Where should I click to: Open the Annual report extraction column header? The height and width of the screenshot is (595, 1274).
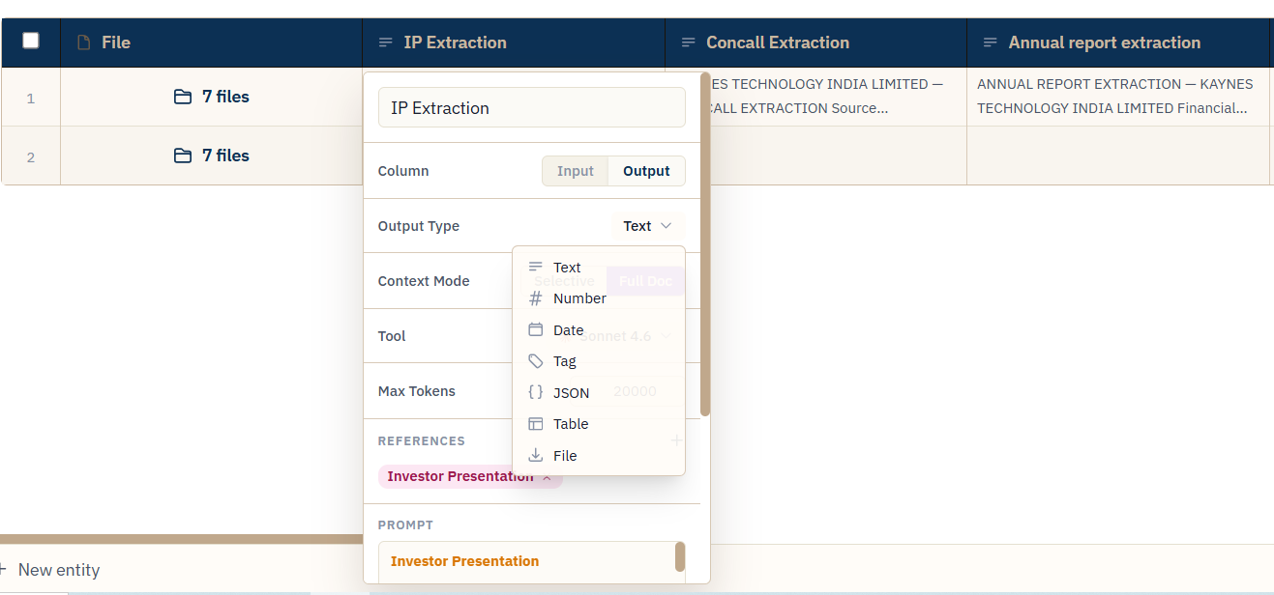tap(1117, 42)
